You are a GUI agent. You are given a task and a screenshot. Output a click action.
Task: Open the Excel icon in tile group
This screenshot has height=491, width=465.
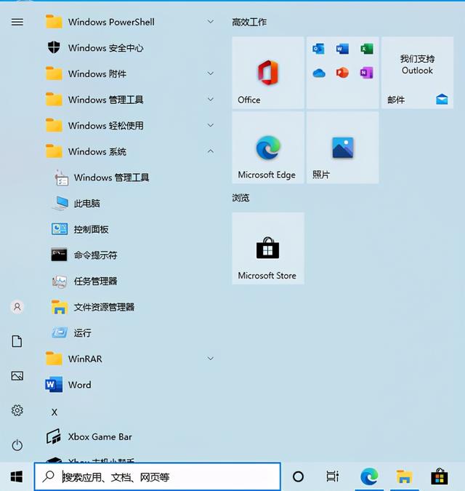(366, 49)
